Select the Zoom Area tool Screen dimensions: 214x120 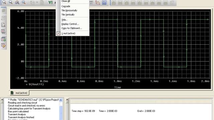tap(17, 2)
